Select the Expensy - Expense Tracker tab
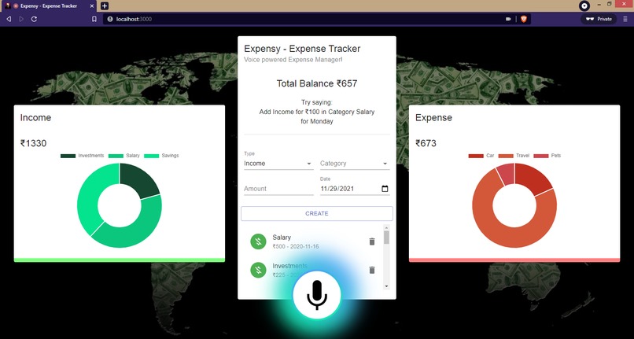Screen dimensions: 634x339 click(49, 6)
